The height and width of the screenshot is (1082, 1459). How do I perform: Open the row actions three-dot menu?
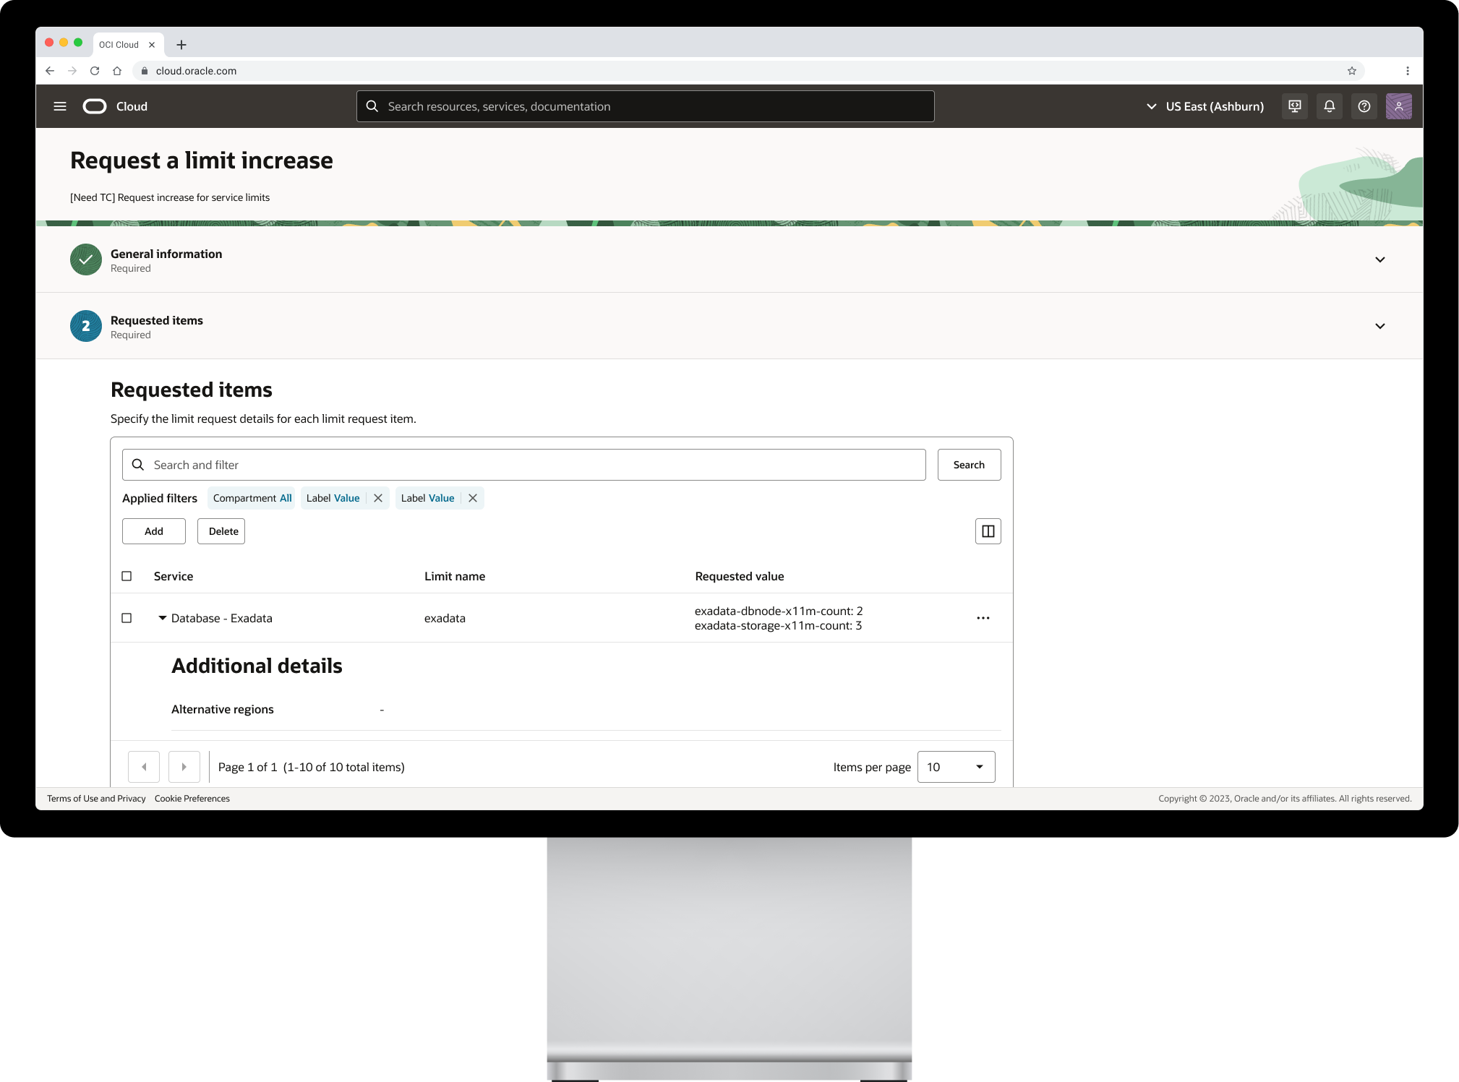pos(983,618)
